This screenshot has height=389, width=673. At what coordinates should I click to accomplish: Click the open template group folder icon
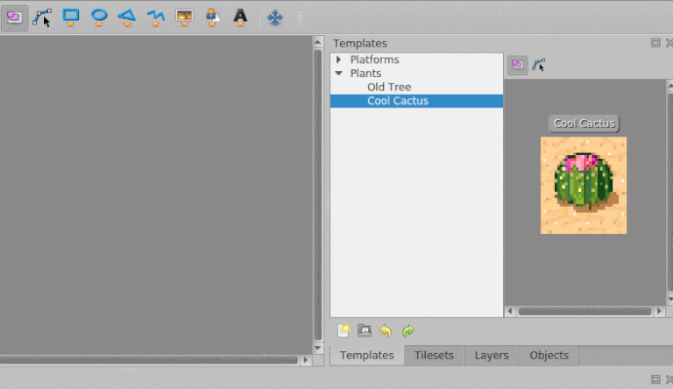click(x=364, y=331)
